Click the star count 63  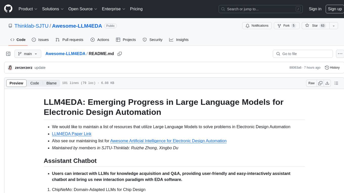coord(322,26)
